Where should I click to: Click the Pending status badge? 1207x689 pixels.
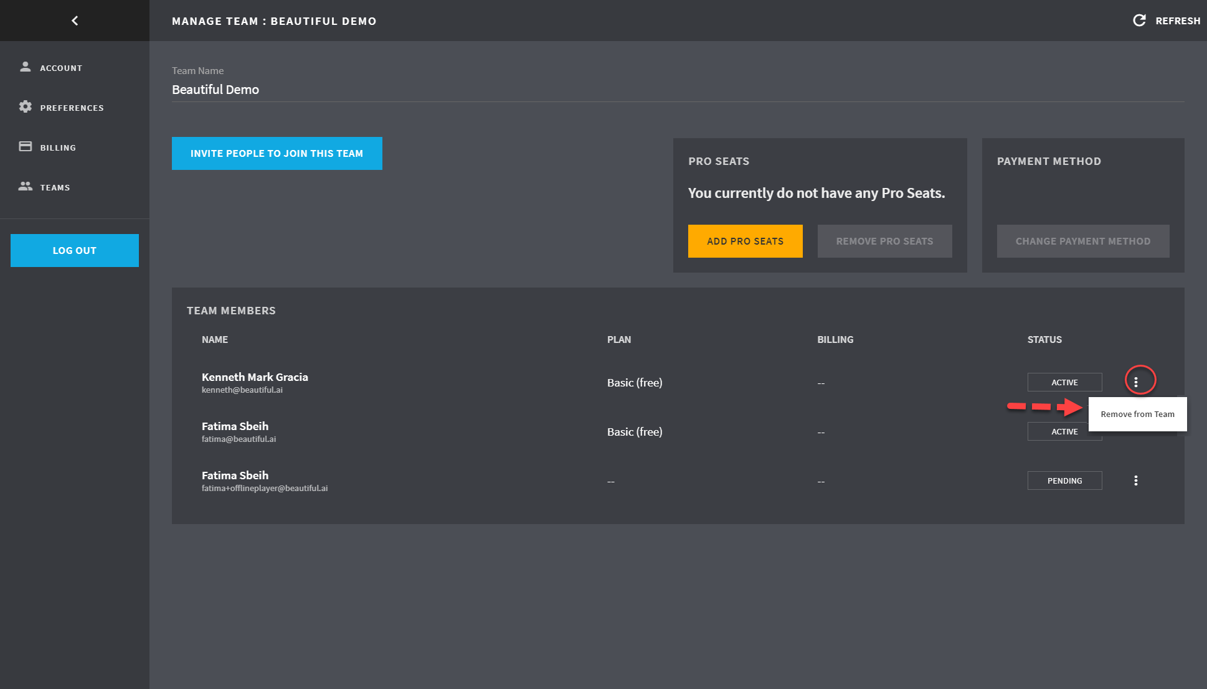[x=1064, y=480]
